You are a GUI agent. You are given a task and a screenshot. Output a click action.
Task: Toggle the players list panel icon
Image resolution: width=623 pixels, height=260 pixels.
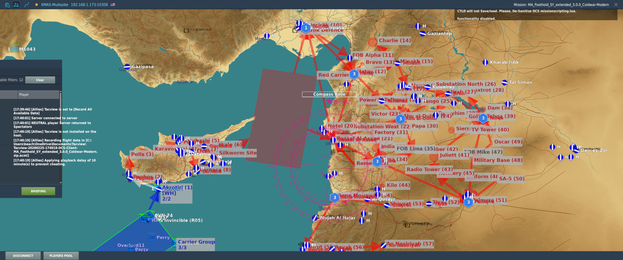tap(17, 5)
